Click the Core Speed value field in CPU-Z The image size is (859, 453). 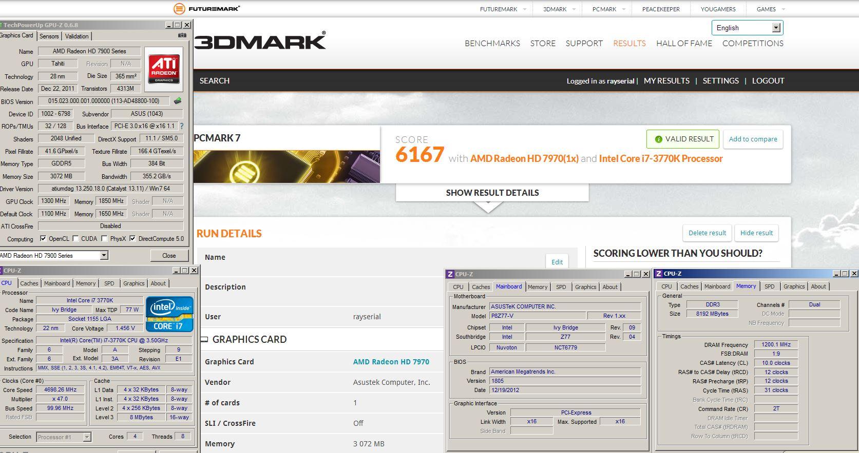(60, 389)
